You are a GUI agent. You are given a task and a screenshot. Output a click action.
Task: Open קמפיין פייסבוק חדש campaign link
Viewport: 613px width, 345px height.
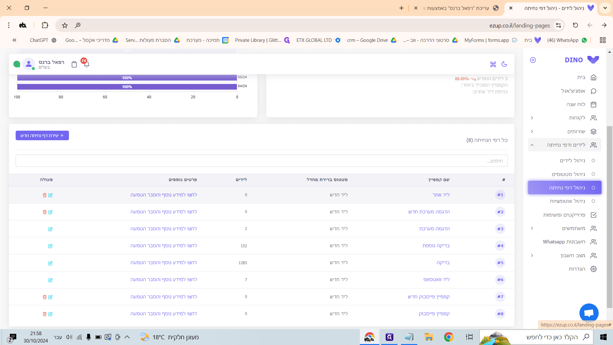point(428,297)
